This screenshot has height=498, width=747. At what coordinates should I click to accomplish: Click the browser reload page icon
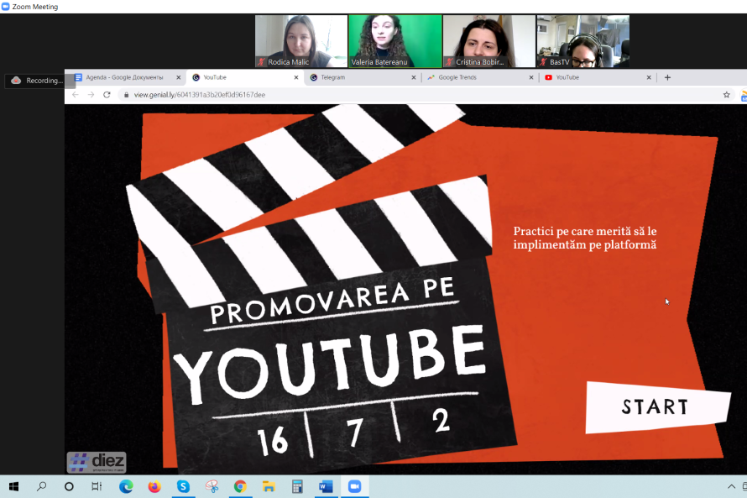pyautogui.click(x=107, y=95)
